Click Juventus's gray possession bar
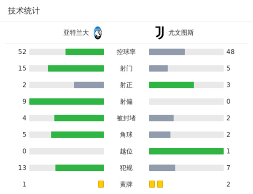Viewport: 253px width, 194px height. (167, 52)
